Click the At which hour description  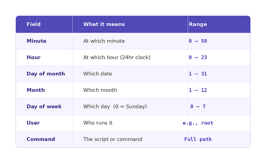tap(117, 58)
